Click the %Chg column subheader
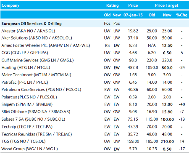Image resolution: width=189 pixels, height=154 pixels. coord(182,15)
